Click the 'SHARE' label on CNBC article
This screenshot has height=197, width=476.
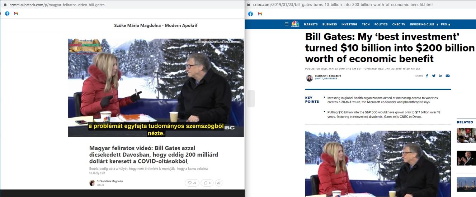click(419, 76)
